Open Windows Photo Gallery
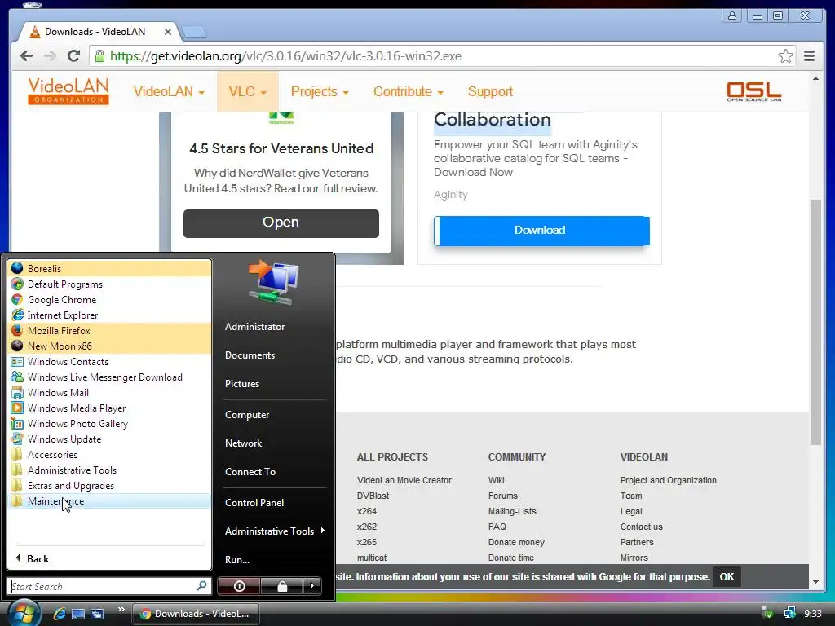The image size is (835, 626). [x=110, y=423]
